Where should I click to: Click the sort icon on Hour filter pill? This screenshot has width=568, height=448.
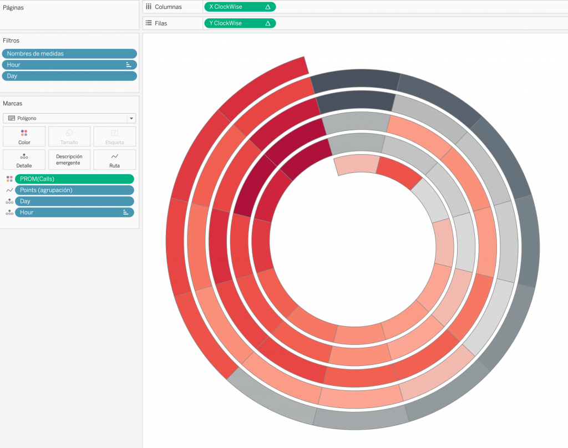[x=128, y=65]
